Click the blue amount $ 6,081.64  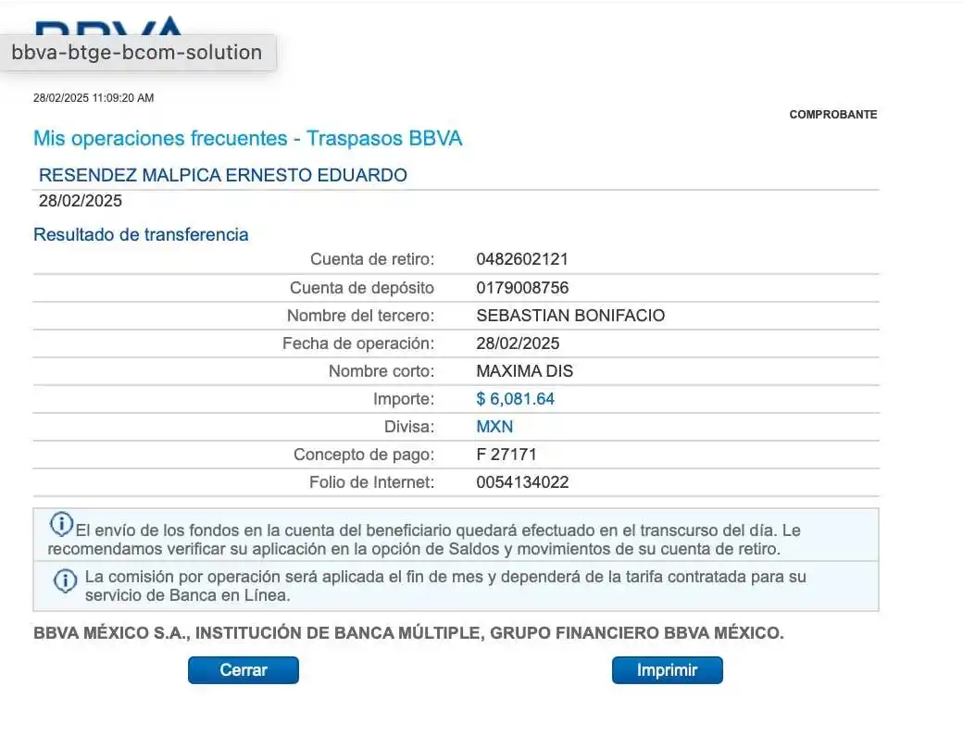coord(515,399)
